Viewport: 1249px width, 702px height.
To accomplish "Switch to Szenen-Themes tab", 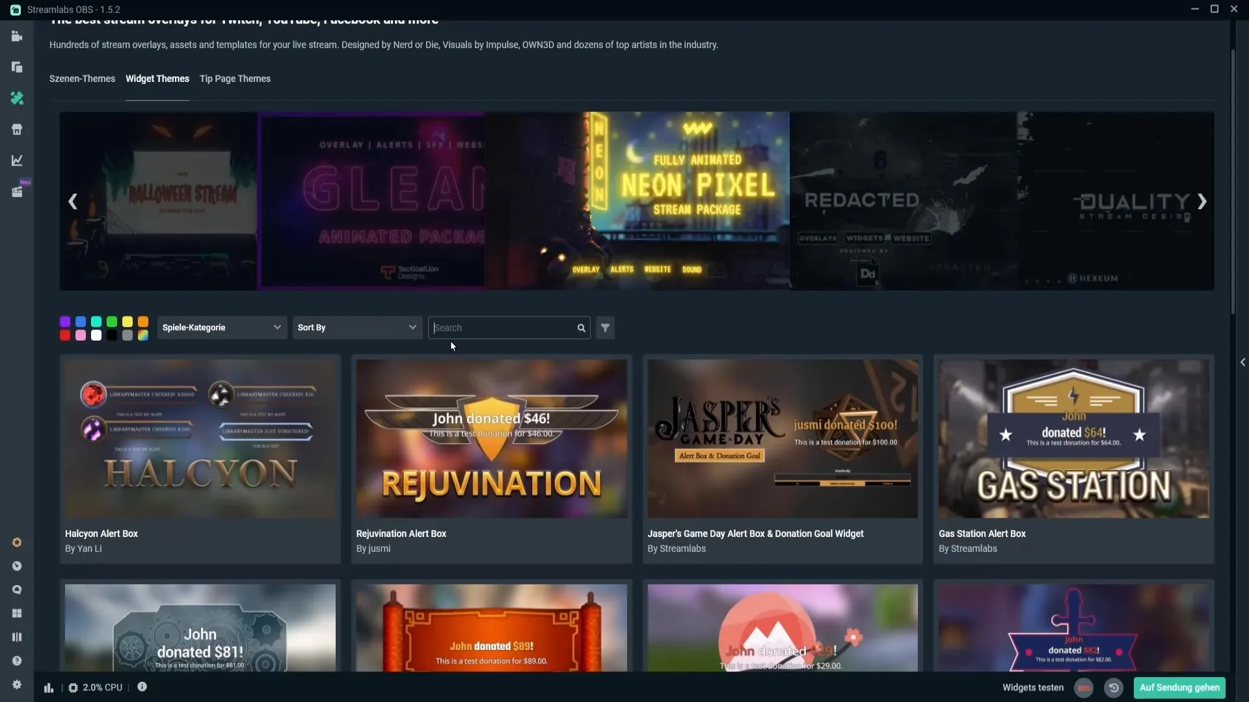I will click(x=82, y=79).
